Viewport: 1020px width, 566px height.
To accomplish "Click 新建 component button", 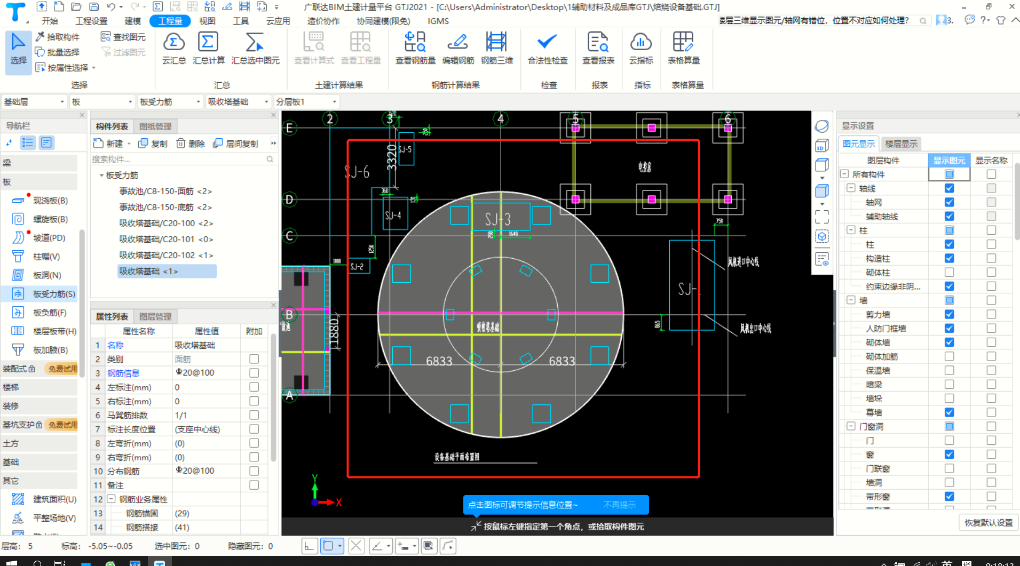I will [x=108, y=144].
